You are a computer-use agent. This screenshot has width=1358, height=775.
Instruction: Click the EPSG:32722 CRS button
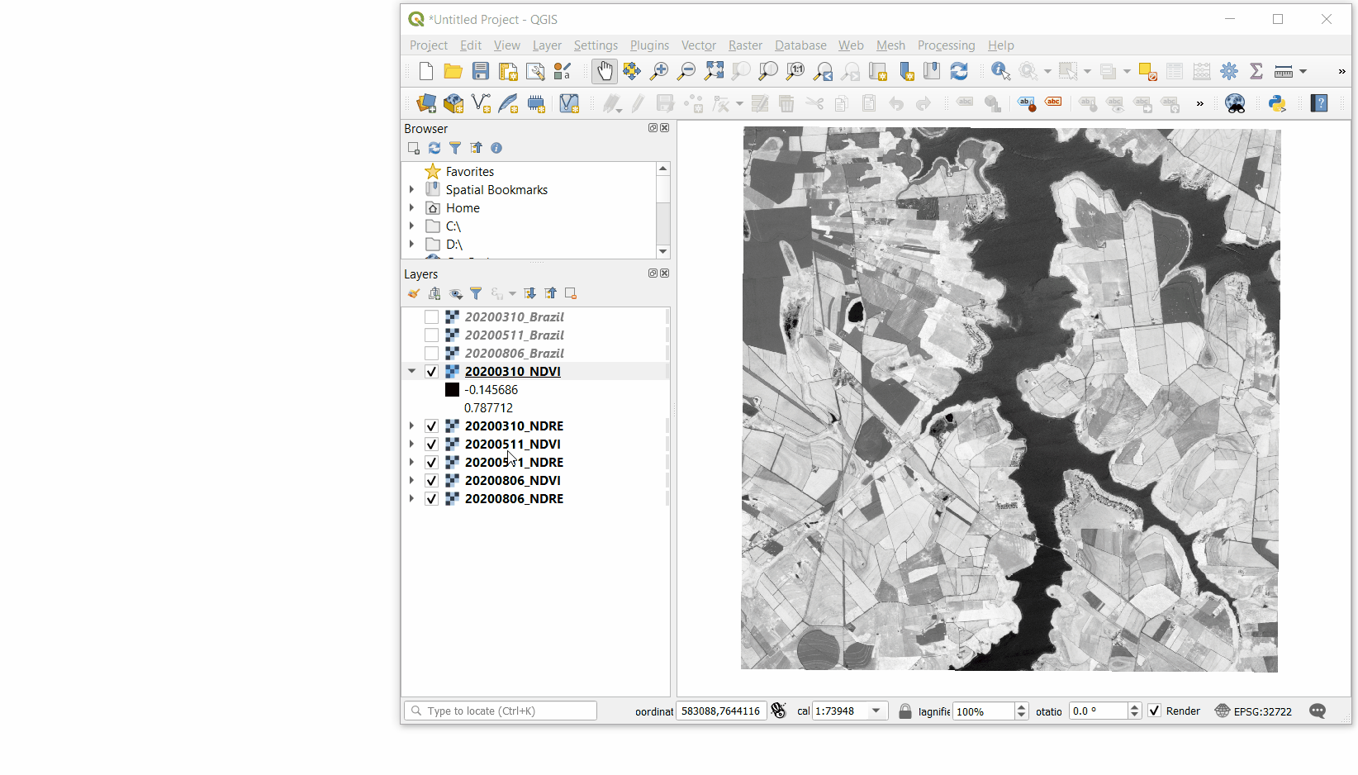pyautogui.click(x=1253, y=711)
